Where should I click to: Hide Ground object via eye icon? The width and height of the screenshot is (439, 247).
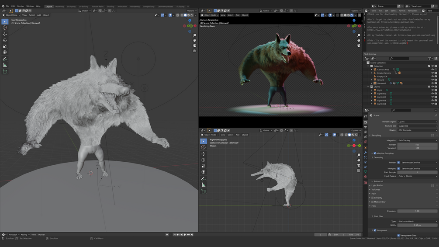tap(432, 80)
